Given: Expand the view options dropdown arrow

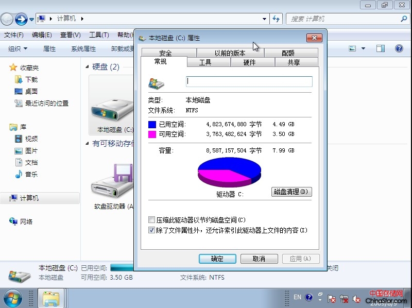Looking at the screenshot, I should (x=363, y=48).
